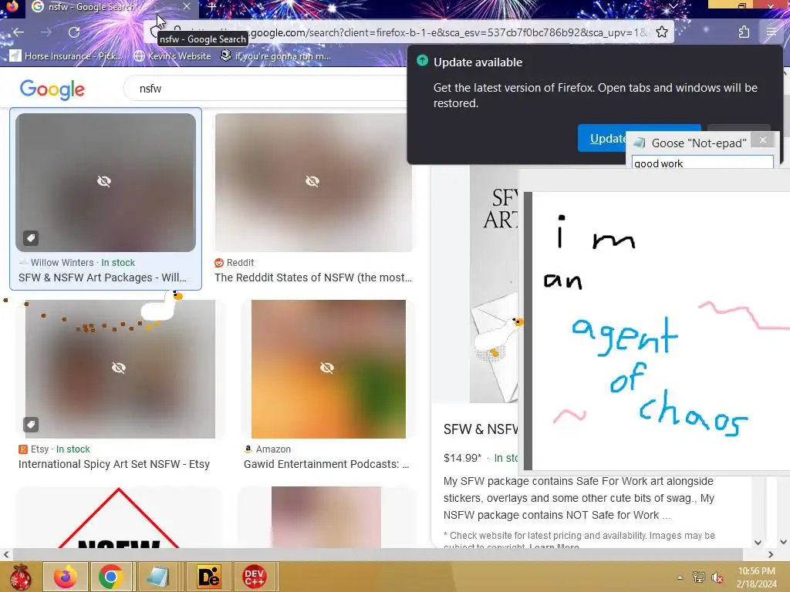Screen dimensions: 790x592
Task: Click the $14.99 price text
Action: (462, 458)
